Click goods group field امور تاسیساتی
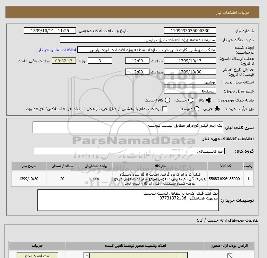This screenshot has width=267, height=258. [x=129, y=151]
